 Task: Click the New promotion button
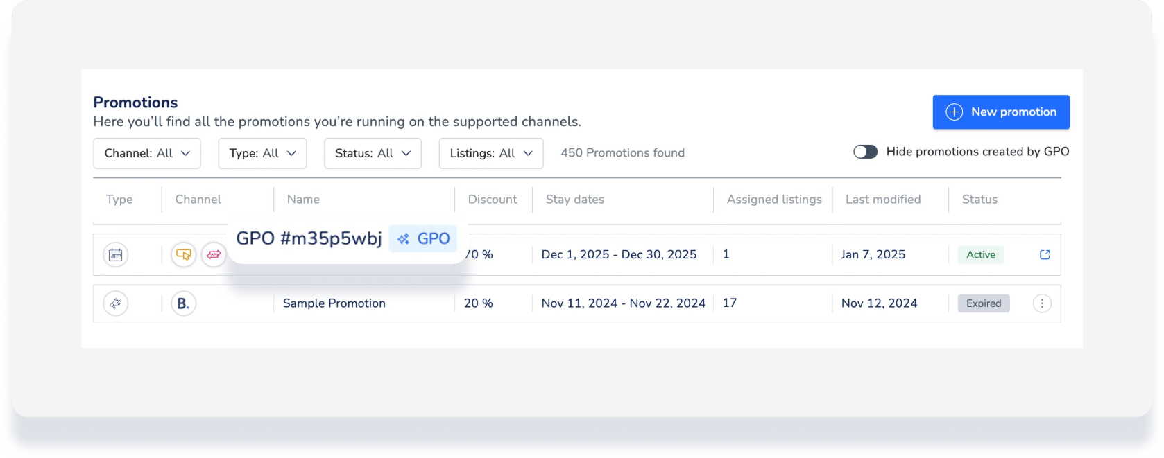(x=1000, y=112)
